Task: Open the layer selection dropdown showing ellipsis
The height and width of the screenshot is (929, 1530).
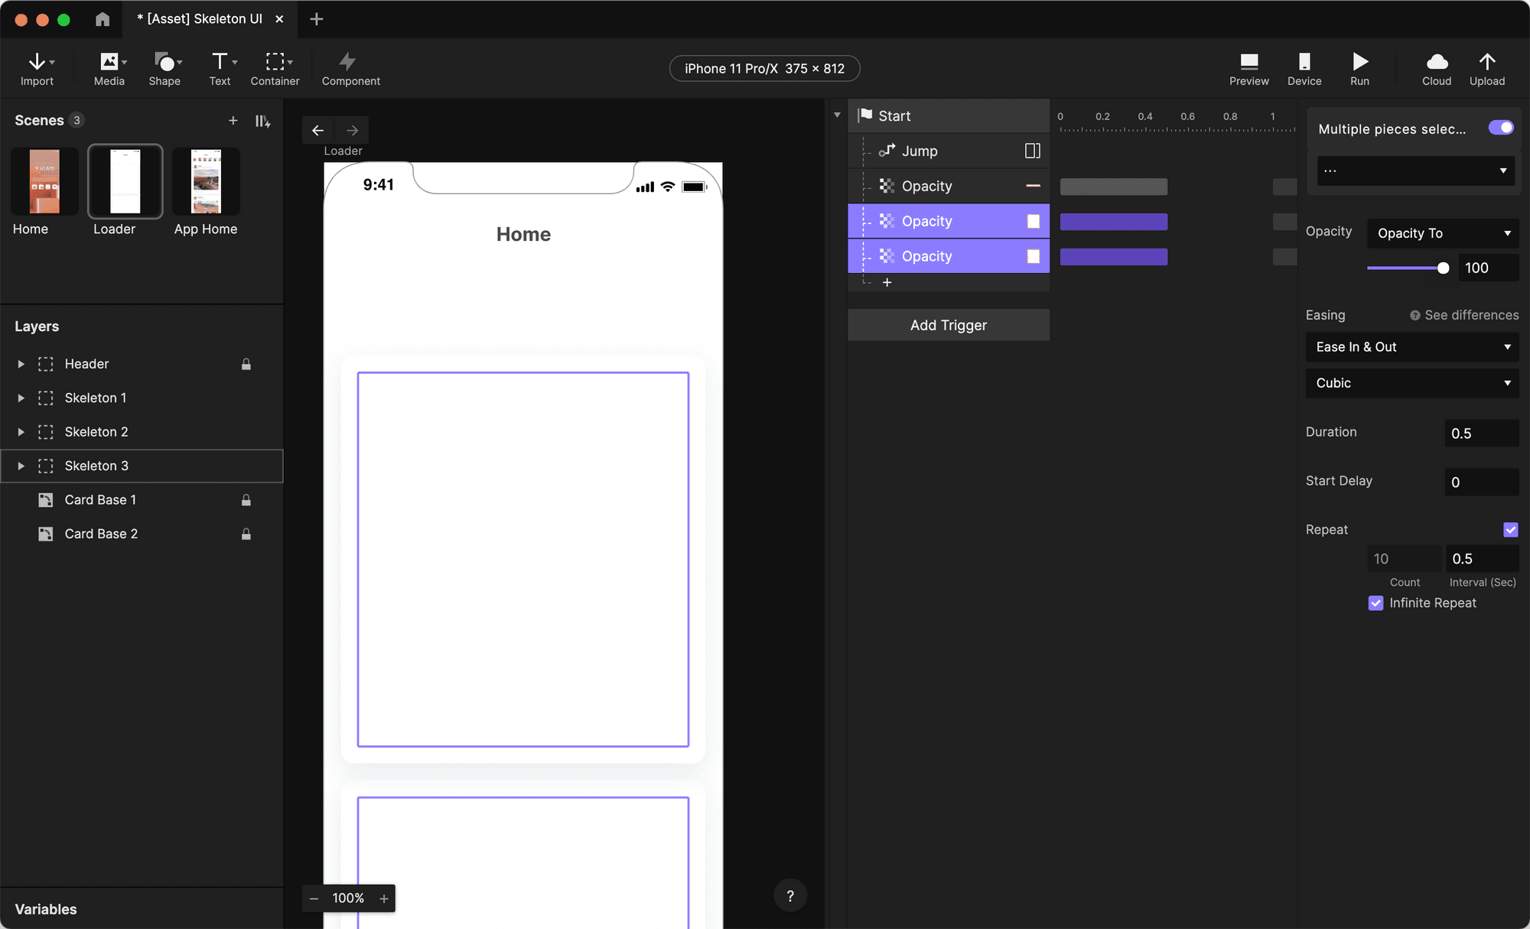Action: tap(1416, 171)
